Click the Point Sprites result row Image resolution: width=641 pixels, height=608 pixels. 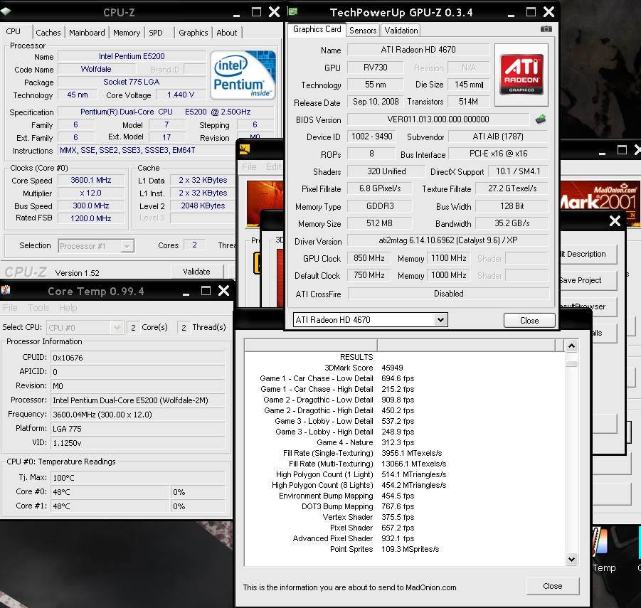point(384,549)
